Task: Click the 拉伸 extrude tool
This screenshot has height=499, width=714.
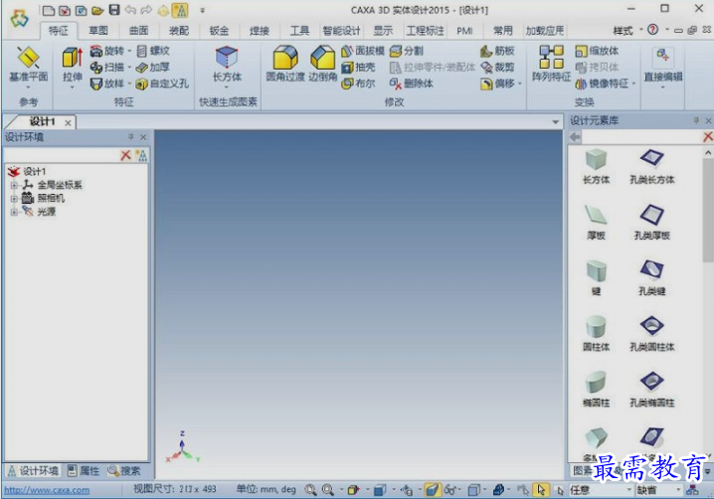Action: [72, 65]
